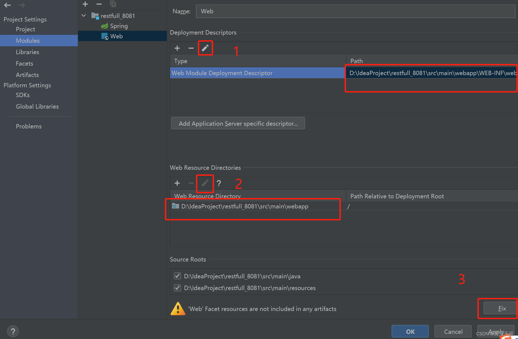The image size is (518, 339).
Task: Edit the deployment descriptor with pencil icon
Action: [205, 48]
